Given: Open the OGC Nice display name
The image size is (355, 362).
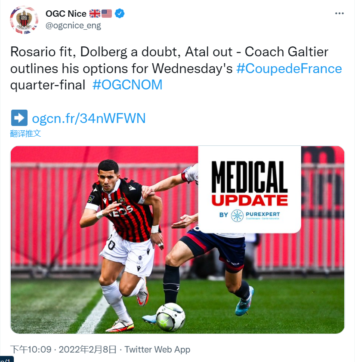Looking at the screenshot, I should pyautogui.click(x=66, y=14).
